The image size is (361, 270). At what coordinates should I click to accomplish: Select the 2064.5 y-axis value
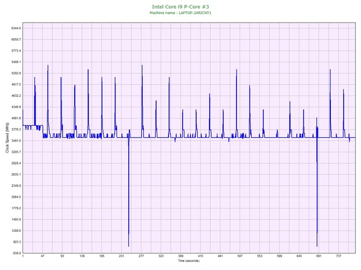click(x=16, y=197)
